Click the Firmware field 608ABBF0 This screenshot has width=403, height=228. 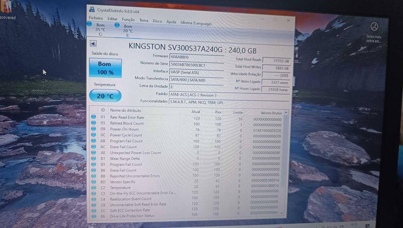click(196, 57)
